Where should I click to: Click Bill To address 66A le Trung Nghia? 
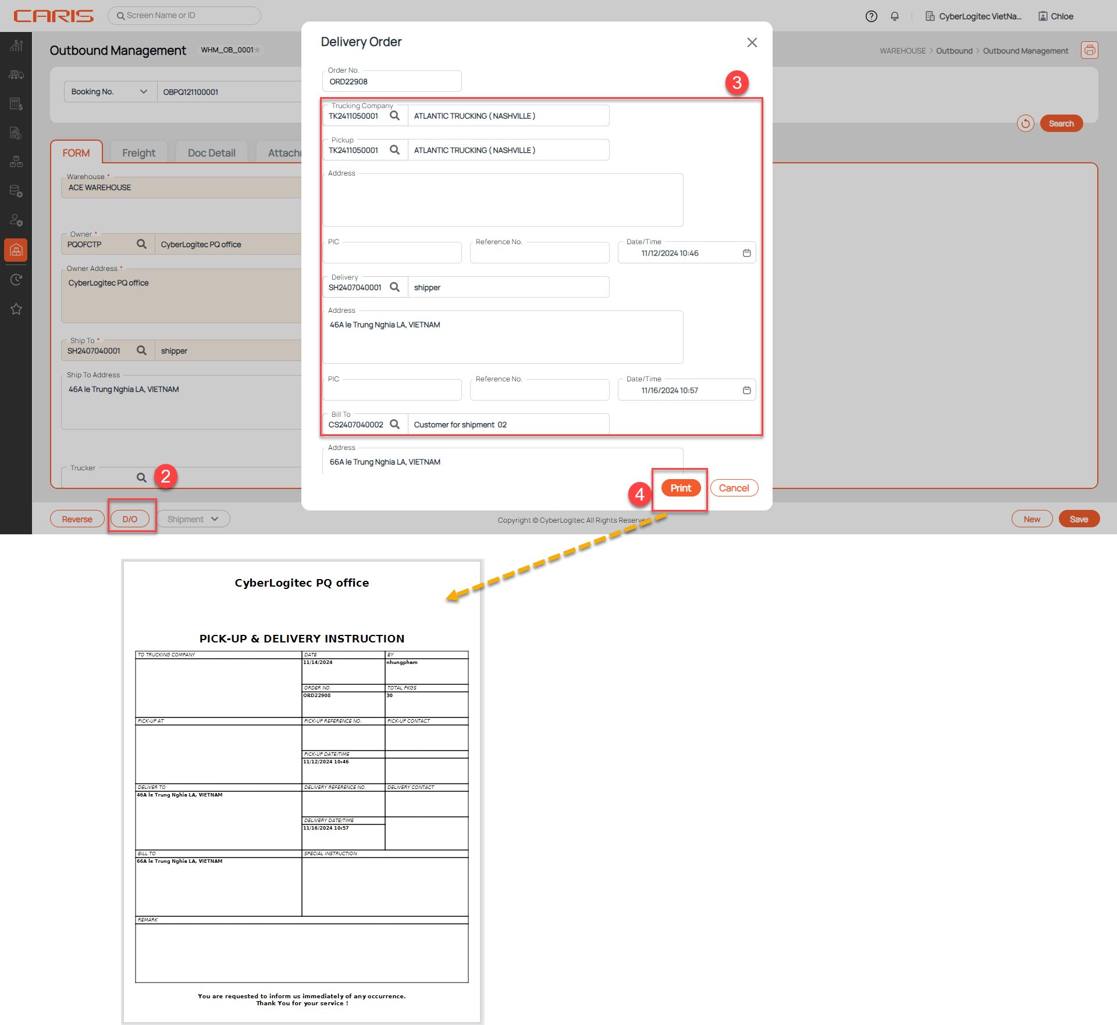503,462
